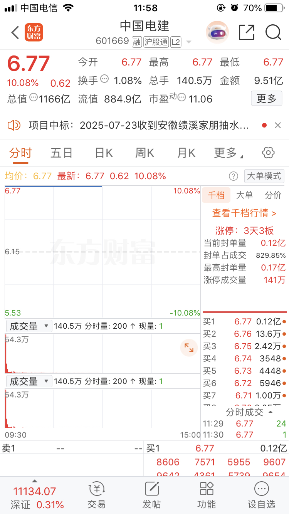Toggle 大单模式 button
Screen dimensions: 289x514
click(x=264, y=176)
